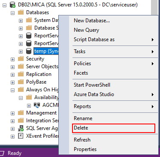Expand the Replication node

click(x=13, y=75)
